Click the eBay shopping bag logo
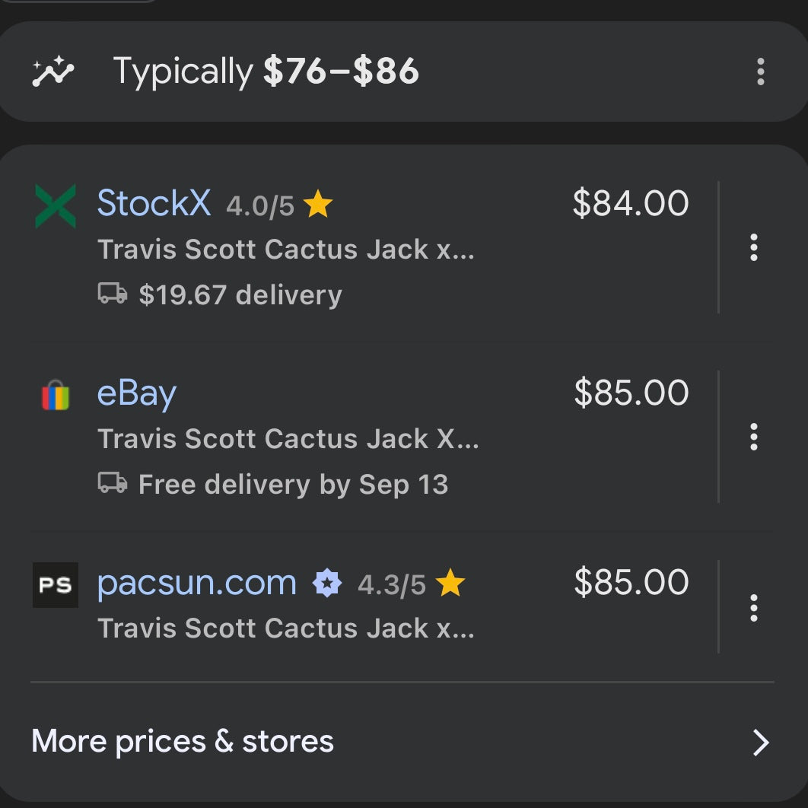 click(55, 396)
